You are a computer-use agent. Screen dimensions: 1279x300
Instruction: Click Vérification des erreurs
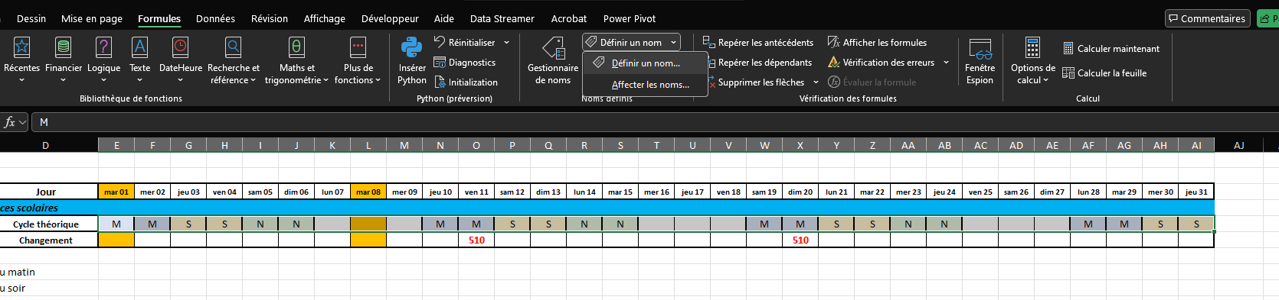tap(882, 63)
